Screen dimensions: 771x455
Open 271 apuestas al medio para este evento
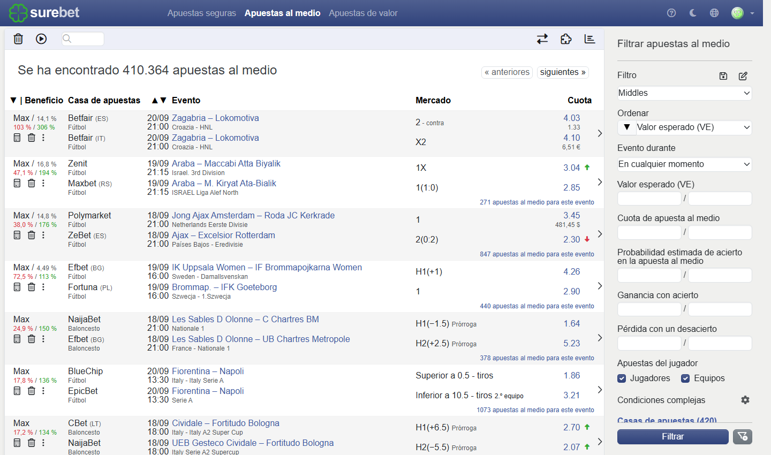click(537, 202)
